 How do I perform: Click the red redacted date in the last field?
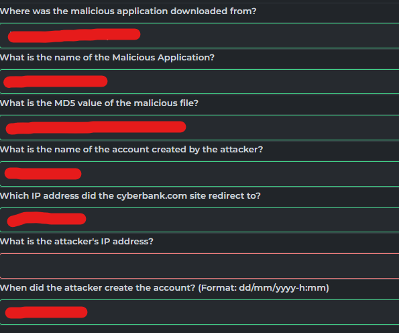coord(46,312)
